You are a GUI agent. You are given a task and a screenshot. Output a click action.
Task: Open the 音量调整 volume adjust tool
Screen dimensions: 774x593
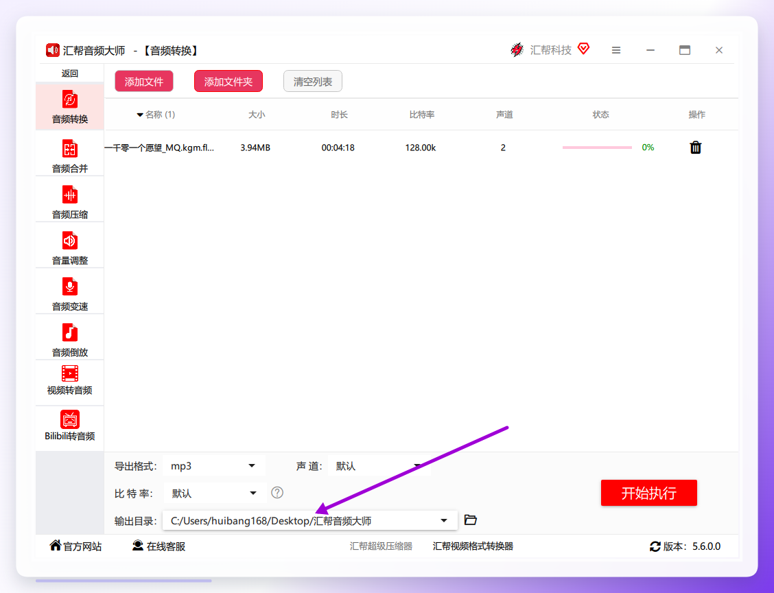coord(69,247)
